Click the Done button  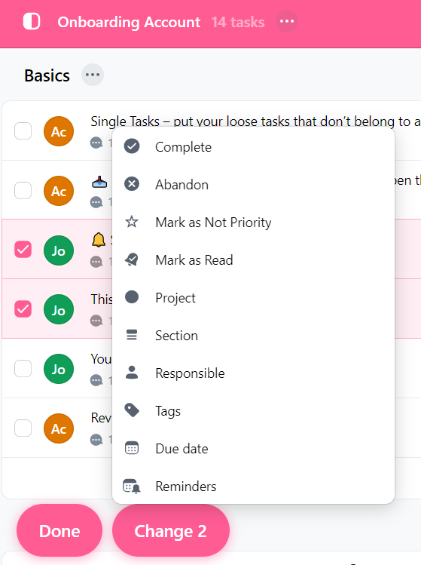click(x=59, y=530)
